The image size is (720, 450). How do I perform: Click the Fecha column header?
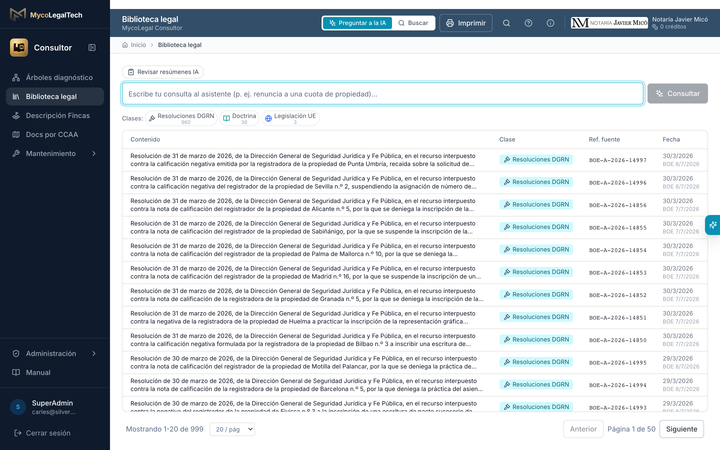coord(671,139)
